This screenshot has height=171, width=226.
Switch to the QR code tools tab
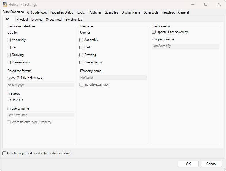37,12
